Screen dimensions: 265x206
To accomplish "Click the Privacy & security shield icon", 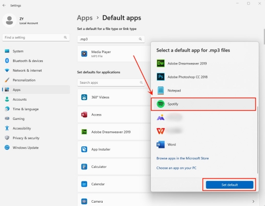I will (x=7, y=138).
